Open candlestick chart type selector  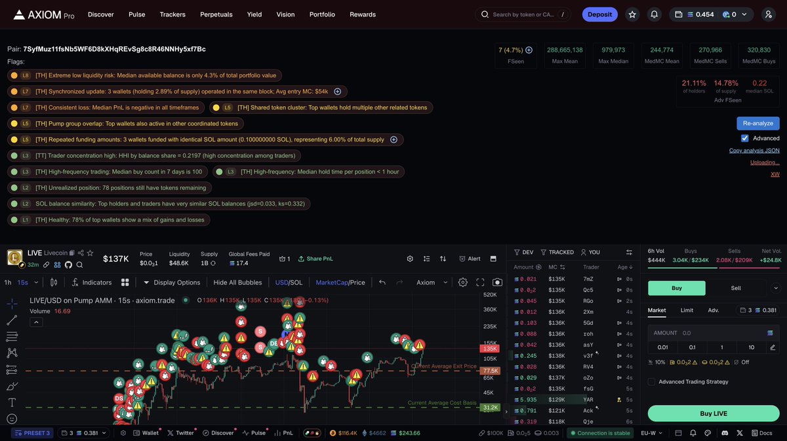point(54,282)
